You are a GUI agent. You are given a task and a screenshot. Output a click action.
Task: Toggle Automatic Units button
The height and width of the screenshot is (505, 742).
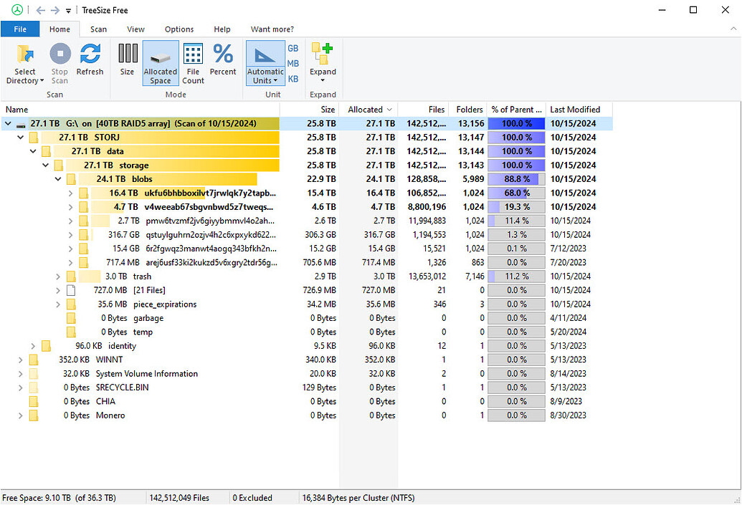click(x=265, y=63)
